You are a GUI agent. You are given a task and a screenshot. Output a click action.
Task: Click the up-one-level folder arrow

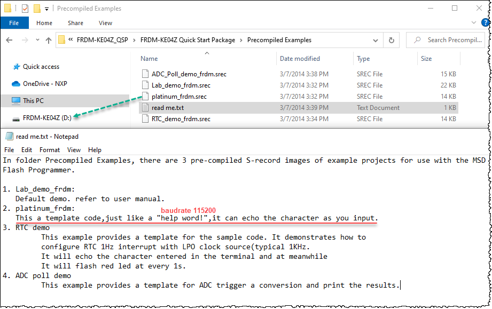(48, 40)
